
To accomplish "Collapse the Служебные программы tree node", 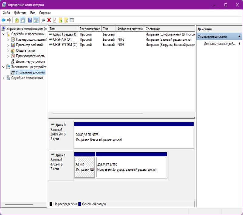I will (x=3, y=34).
